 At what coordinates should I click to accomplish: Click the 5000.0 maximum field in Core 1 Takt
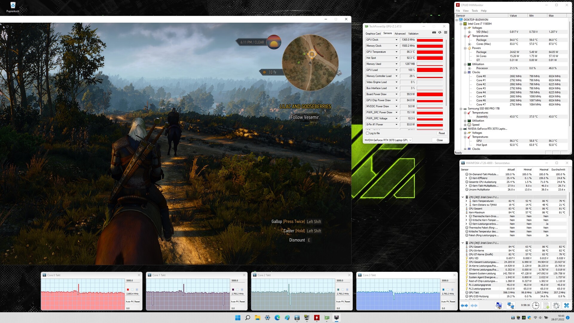click(x=238, y=281)
